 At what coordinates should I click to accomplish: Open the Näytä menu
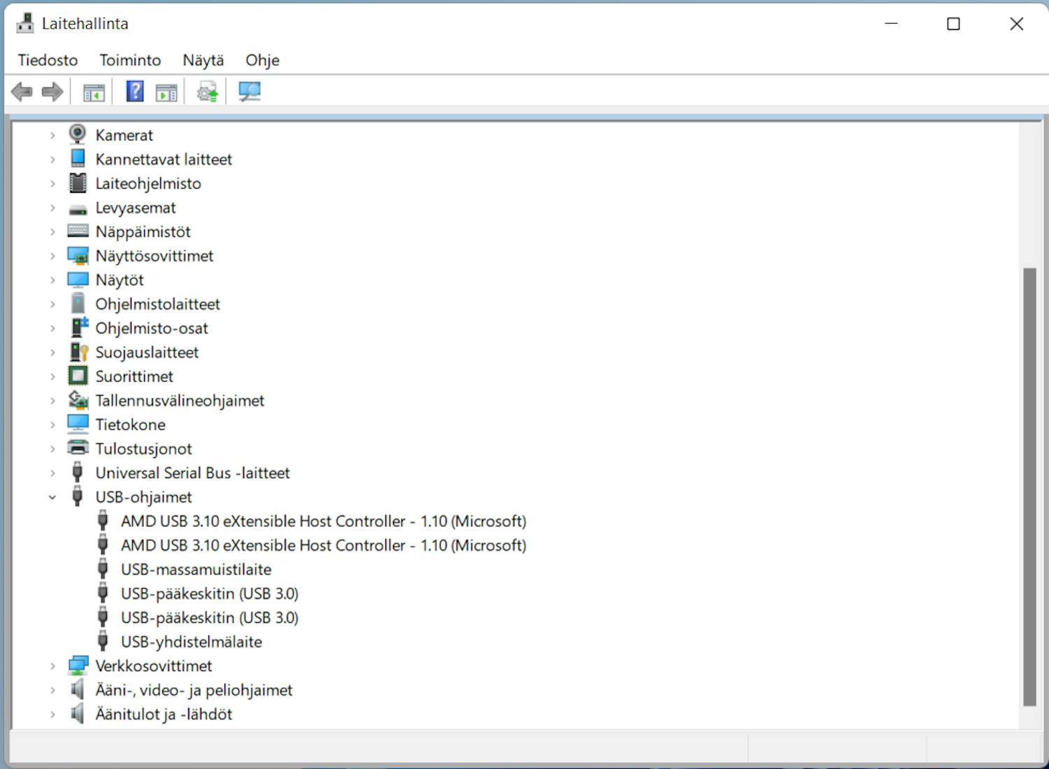click(x=204, y=60)
